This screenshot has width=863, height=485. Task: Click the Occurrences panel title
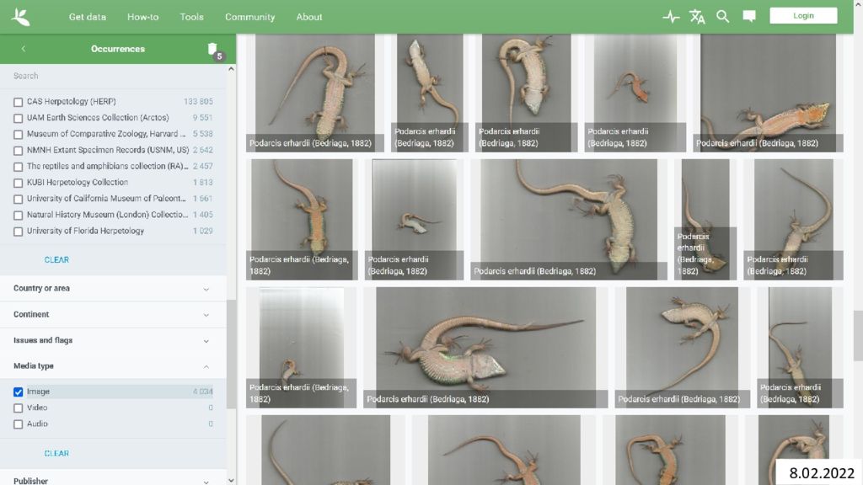tap(118, 49)
